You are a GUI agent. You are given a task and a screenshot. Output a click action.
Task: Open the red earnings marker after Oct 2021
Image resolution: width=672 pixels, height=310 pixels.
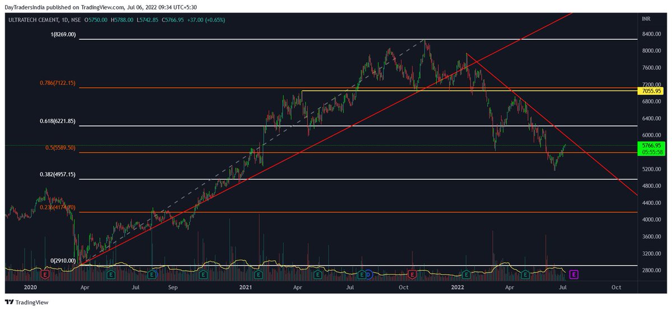pos(412,274)
